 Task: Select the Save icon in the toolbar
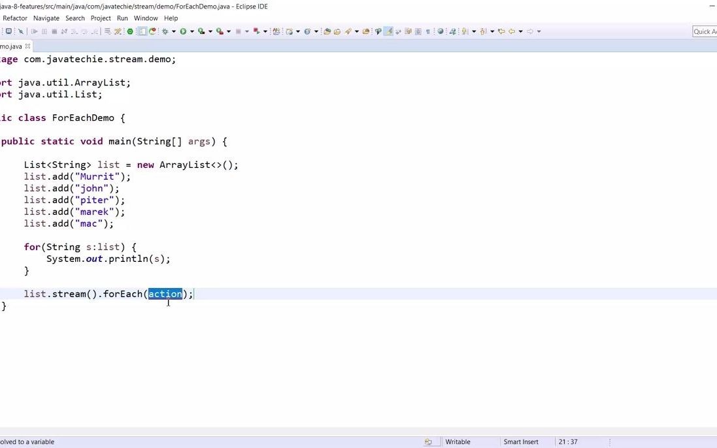pos(8,31)
